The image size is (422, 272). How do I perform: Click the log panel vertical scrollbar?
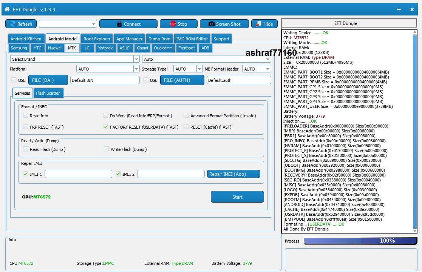tap(415, 131)
